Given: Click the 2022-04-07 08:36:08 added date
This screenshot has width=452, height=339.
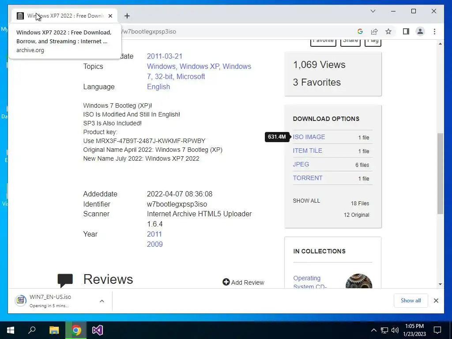Looking at the screenshot, I should tap(180, 194).
